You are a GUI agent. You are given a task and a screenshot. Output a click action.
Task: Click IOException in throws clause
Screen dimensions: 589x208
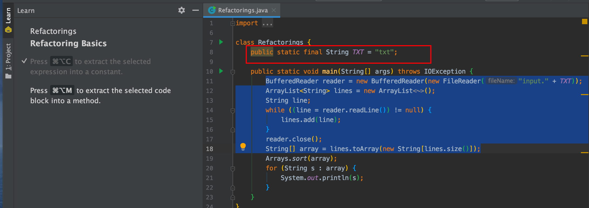tap(445, 71)
